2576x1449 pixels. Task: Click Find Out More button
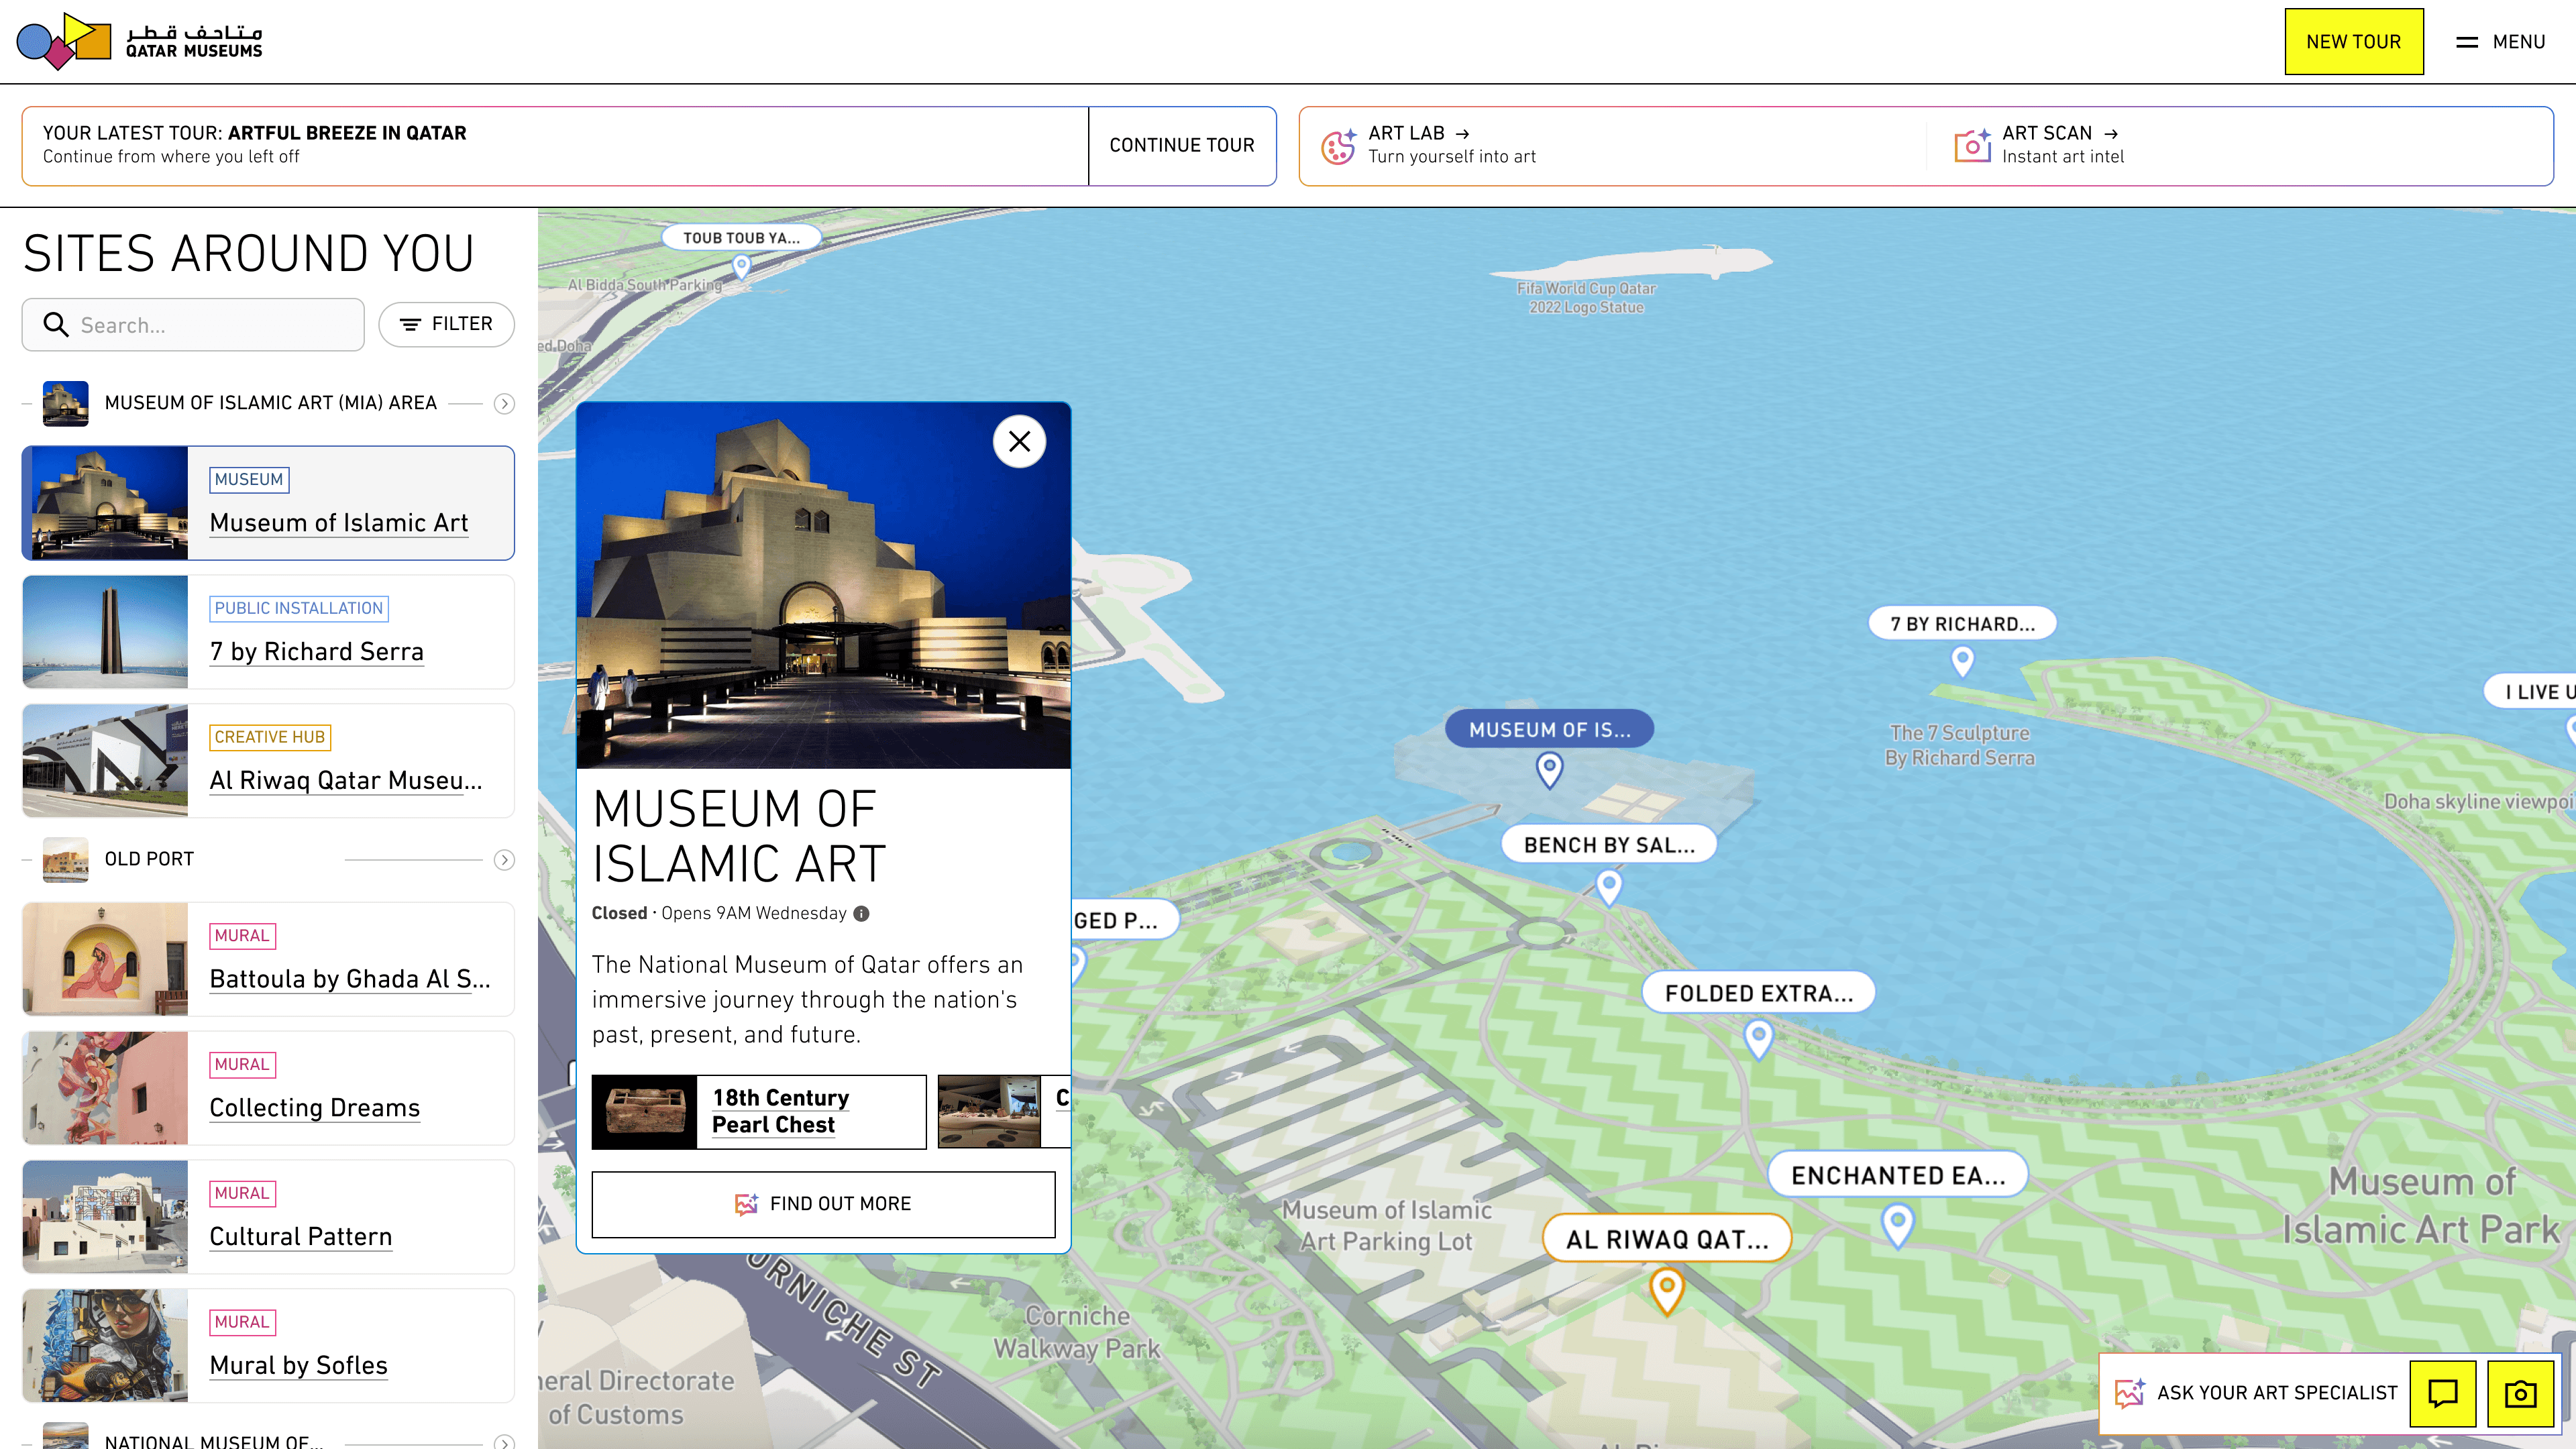823,1204
